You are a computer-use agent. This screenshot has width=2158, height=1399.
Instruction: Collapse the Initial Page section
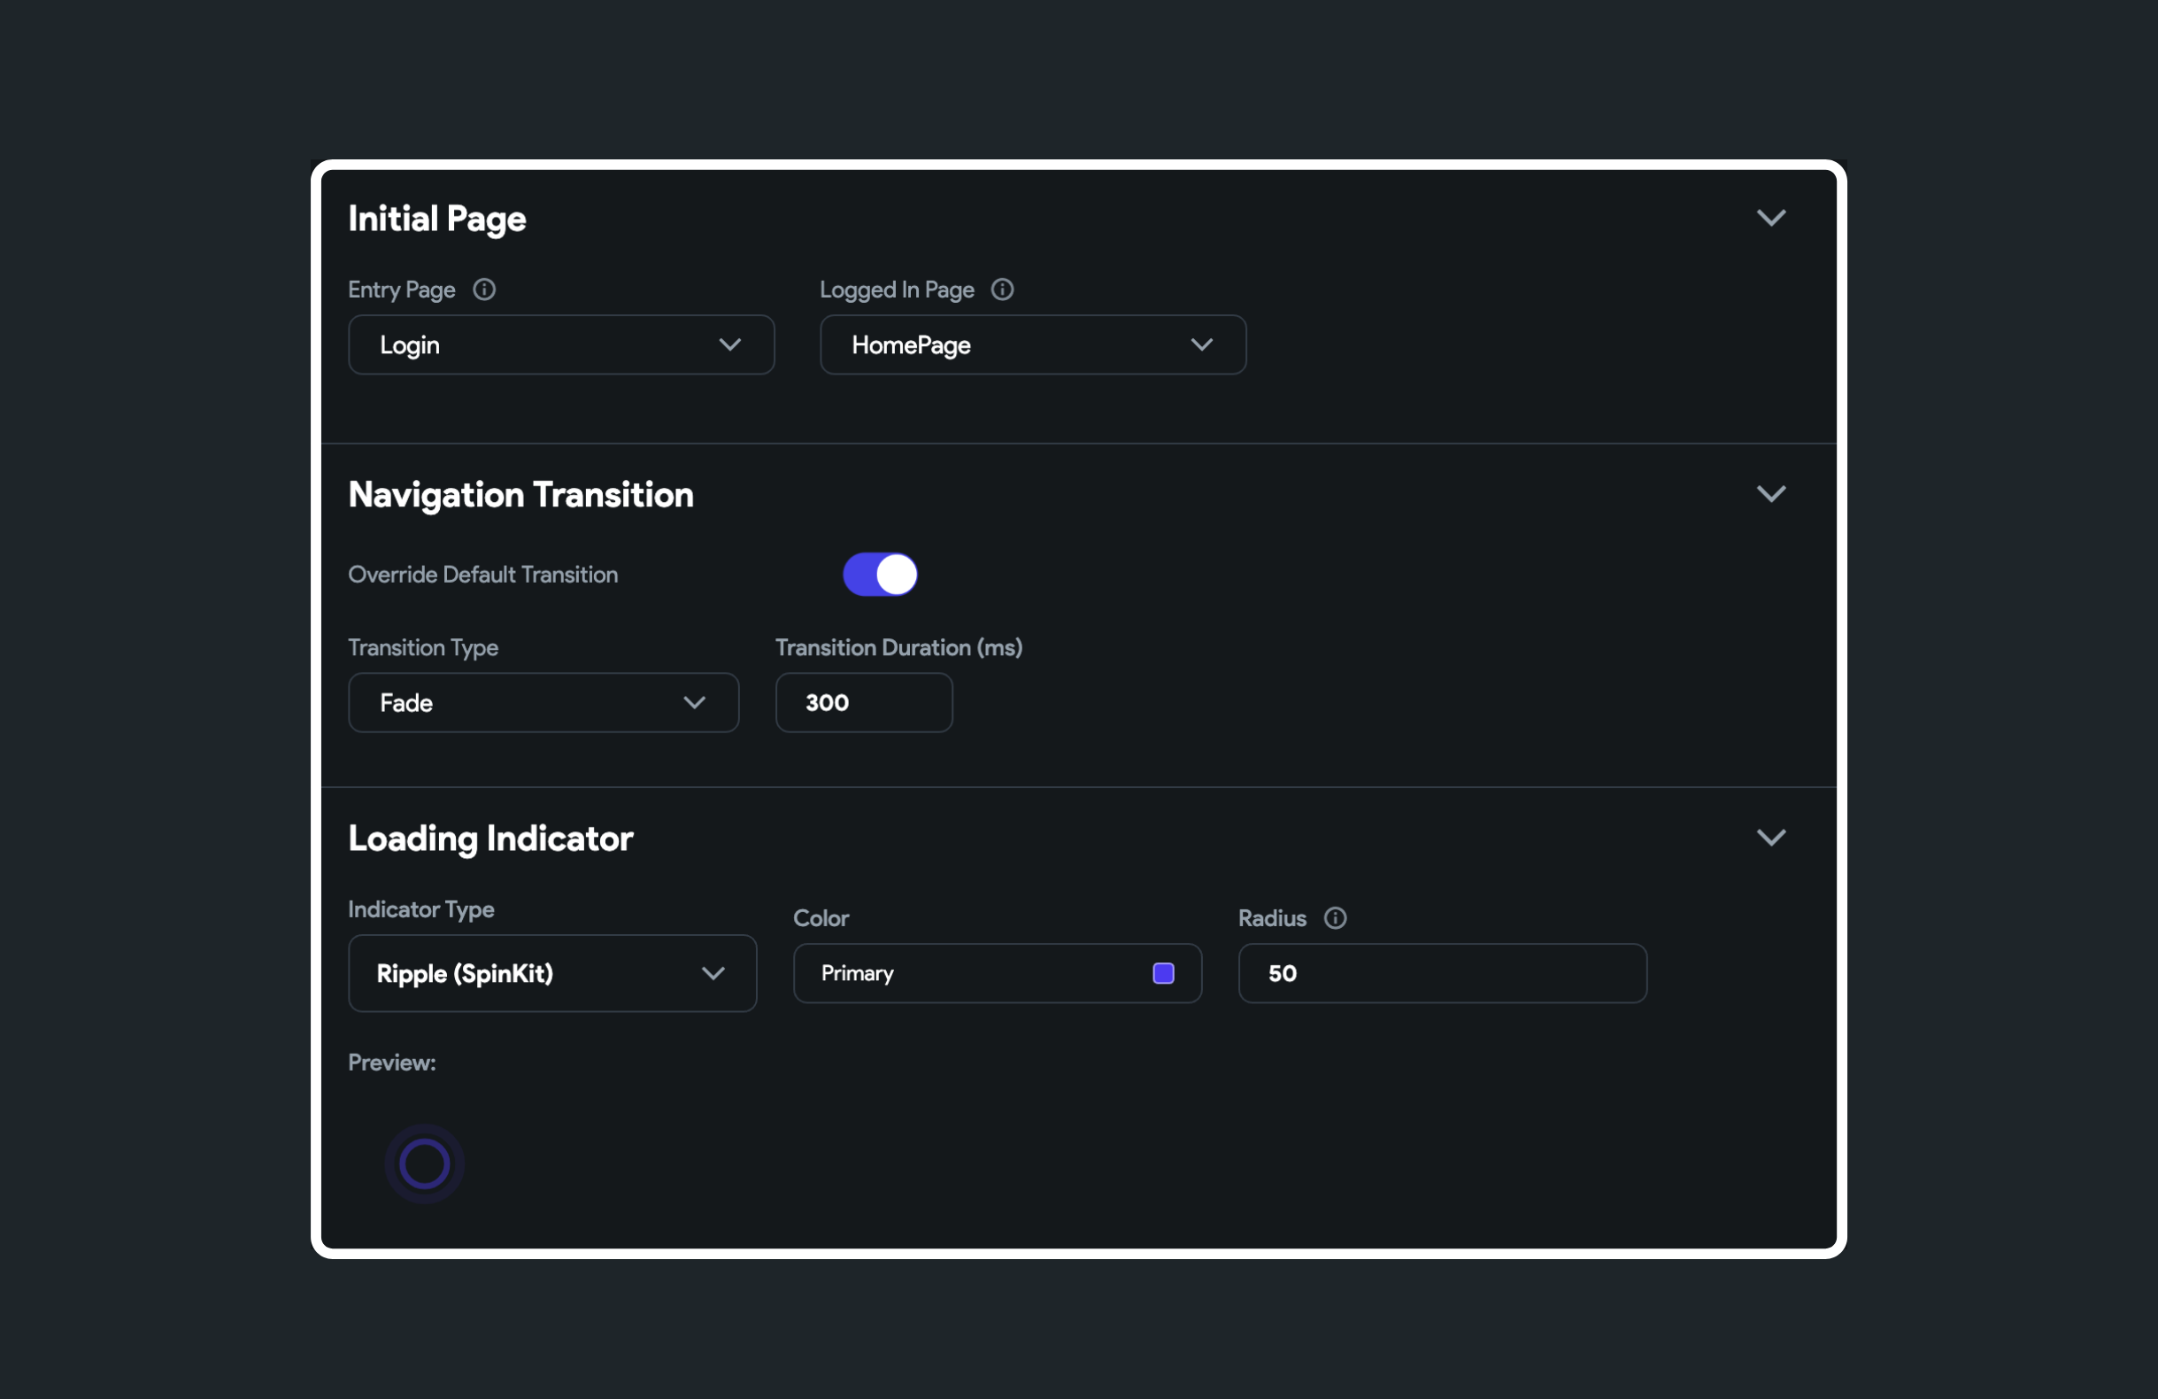(1771, 218)
